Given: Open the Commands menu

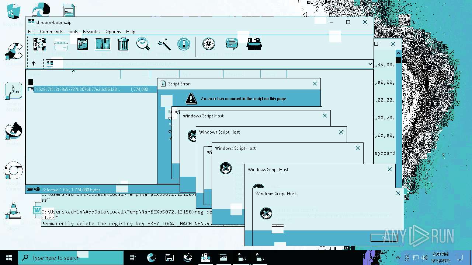Looking at the screenshot, I should (x=51, y=32).
